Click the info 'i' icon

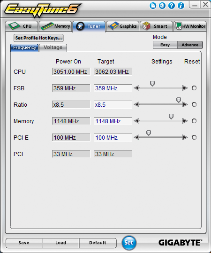pos(181,6)
